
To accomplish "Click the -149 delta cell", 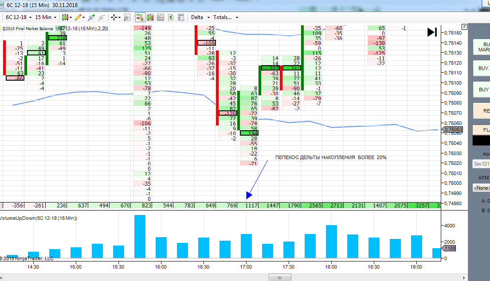I will tap(142, 28).
